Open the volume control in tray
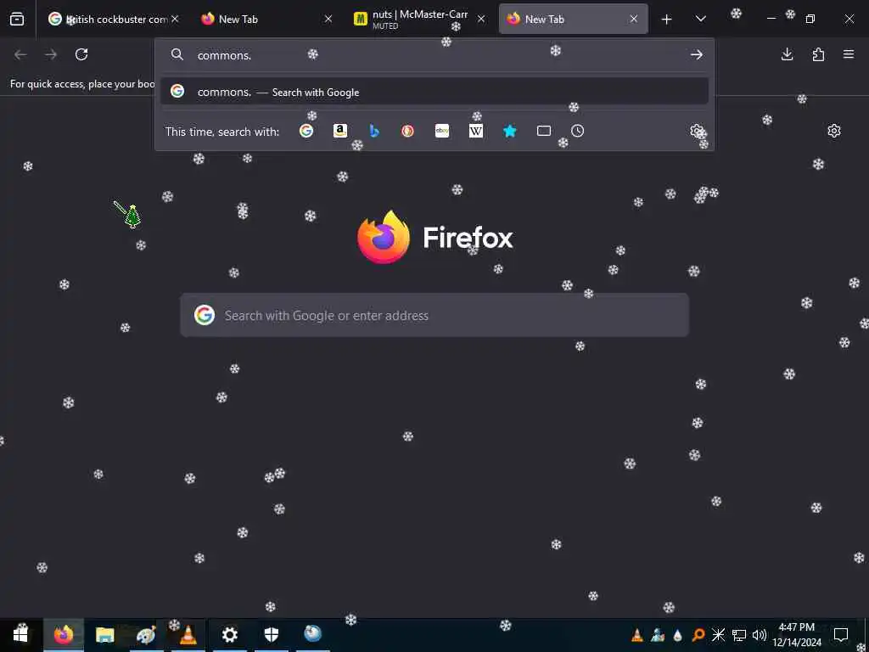The height and width of the screenshot is (652, 869). pyautogui.click(x=760, y=635)
